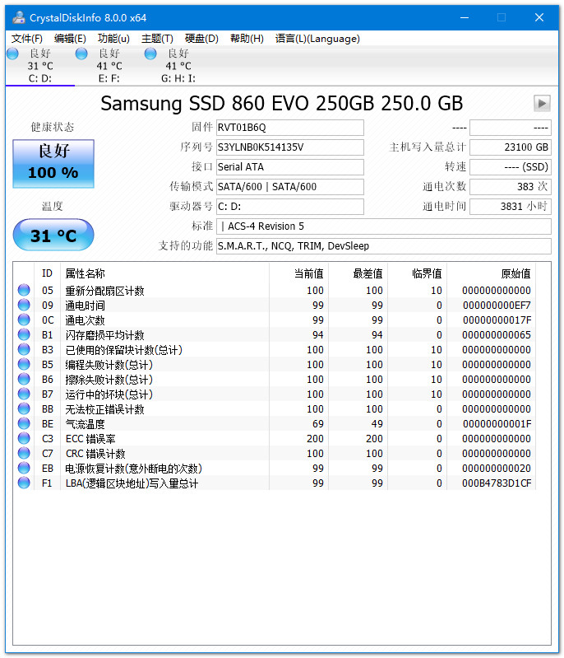Select the 已使用的保留块计数(总计) row
The width and height of the screenshot is (564, 658).
[276, 349]
